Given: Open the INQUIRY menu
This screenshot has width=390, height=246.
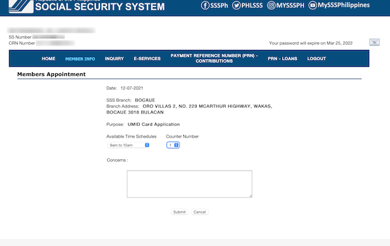Looking at the screenshot, I should click(x=114, y=58).
